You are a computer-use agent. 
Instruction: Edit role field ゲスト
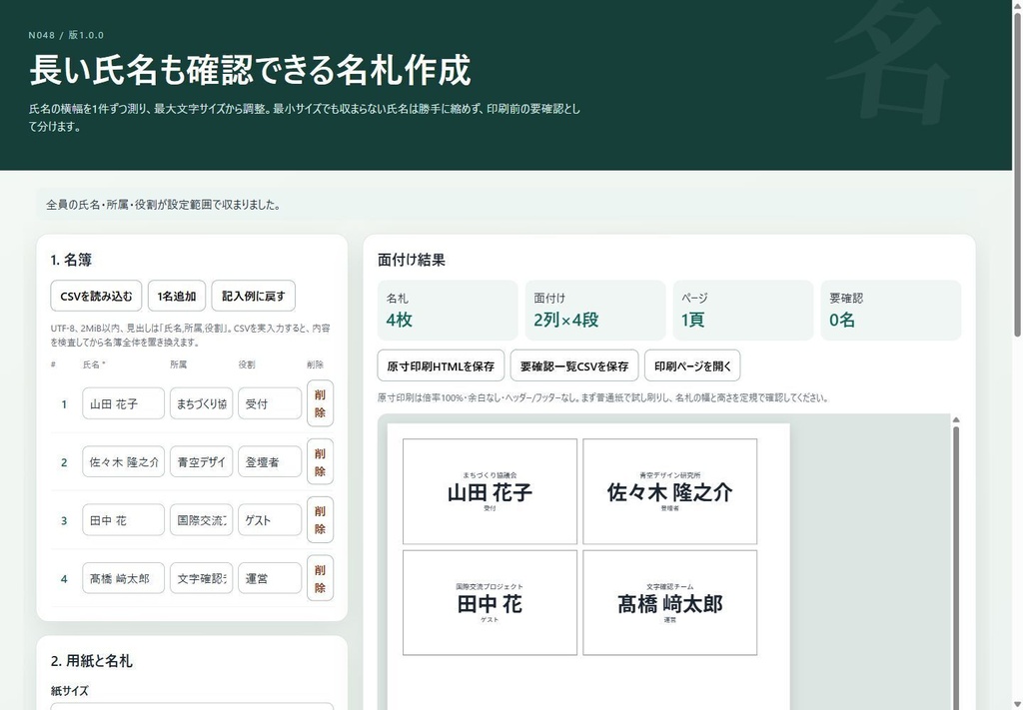coord(270,520)
